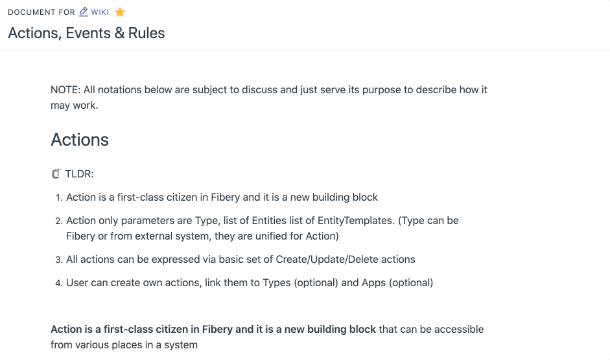610x360 pixels.
Task: Click the 'Actions, Events & Rules' document title
Action: pos(86,33)
